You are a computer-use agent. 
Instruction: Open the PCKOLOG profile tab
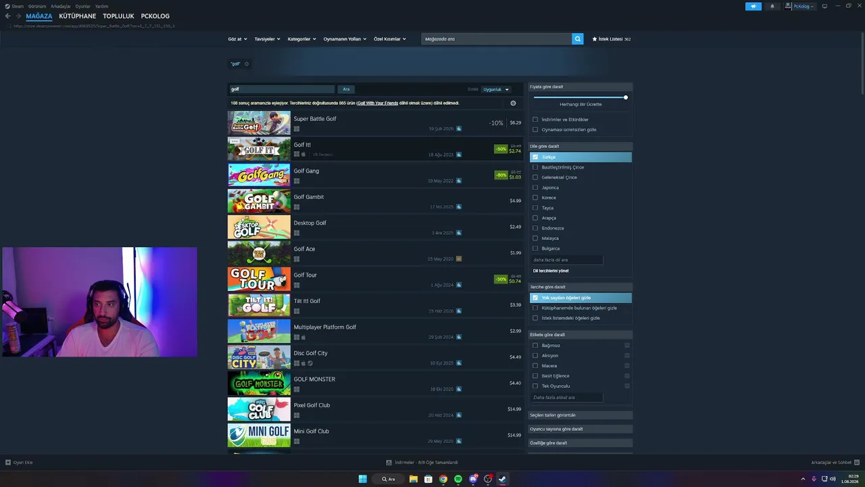coord(155,16)
